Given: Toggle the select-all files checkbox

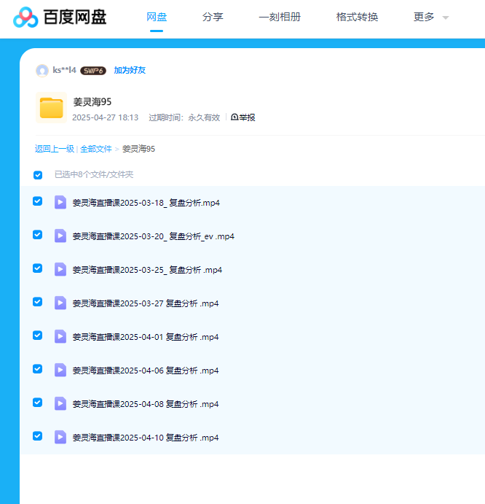Looking at the screenshot, I should pos(38,175).
